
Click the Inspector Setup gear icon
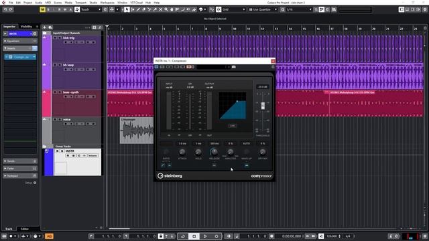pos(35,183)
